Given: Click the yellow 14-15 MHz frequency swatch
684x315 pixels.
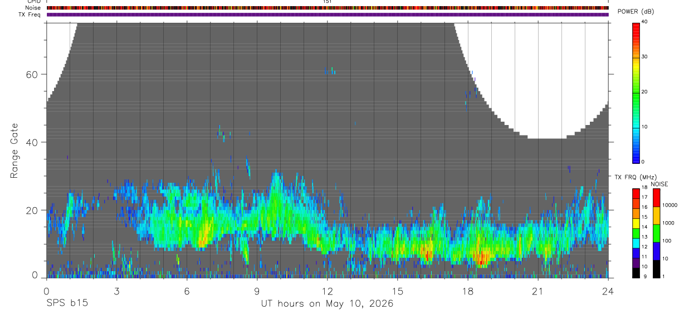Looking at the screenshot, I should [x=636, y=223].
